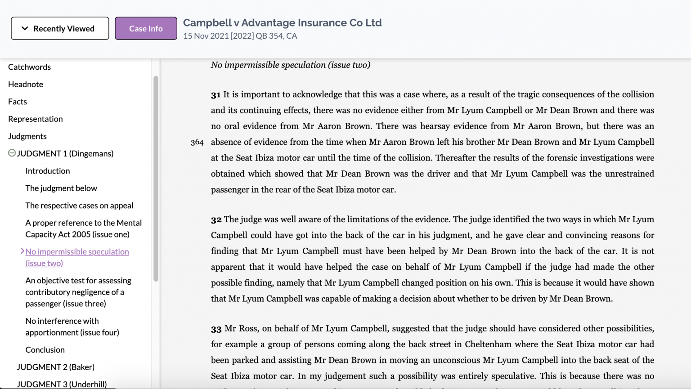Click the chevron beside No impermissible speculation
691x389 pixels.
coord(22,251)
